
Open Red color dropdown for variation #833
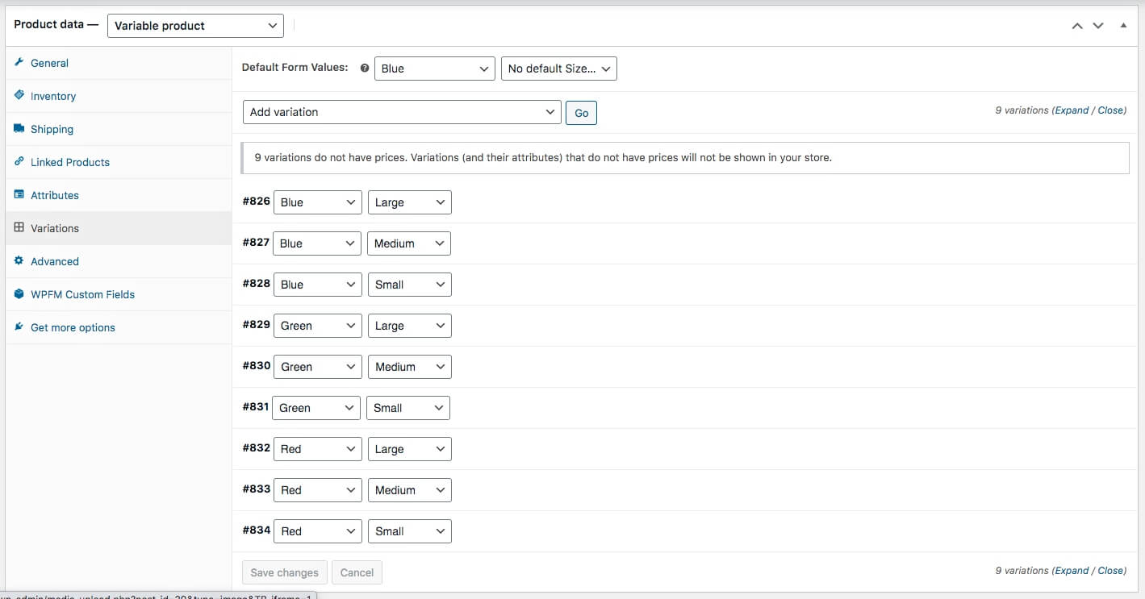[x=318, y=490]
